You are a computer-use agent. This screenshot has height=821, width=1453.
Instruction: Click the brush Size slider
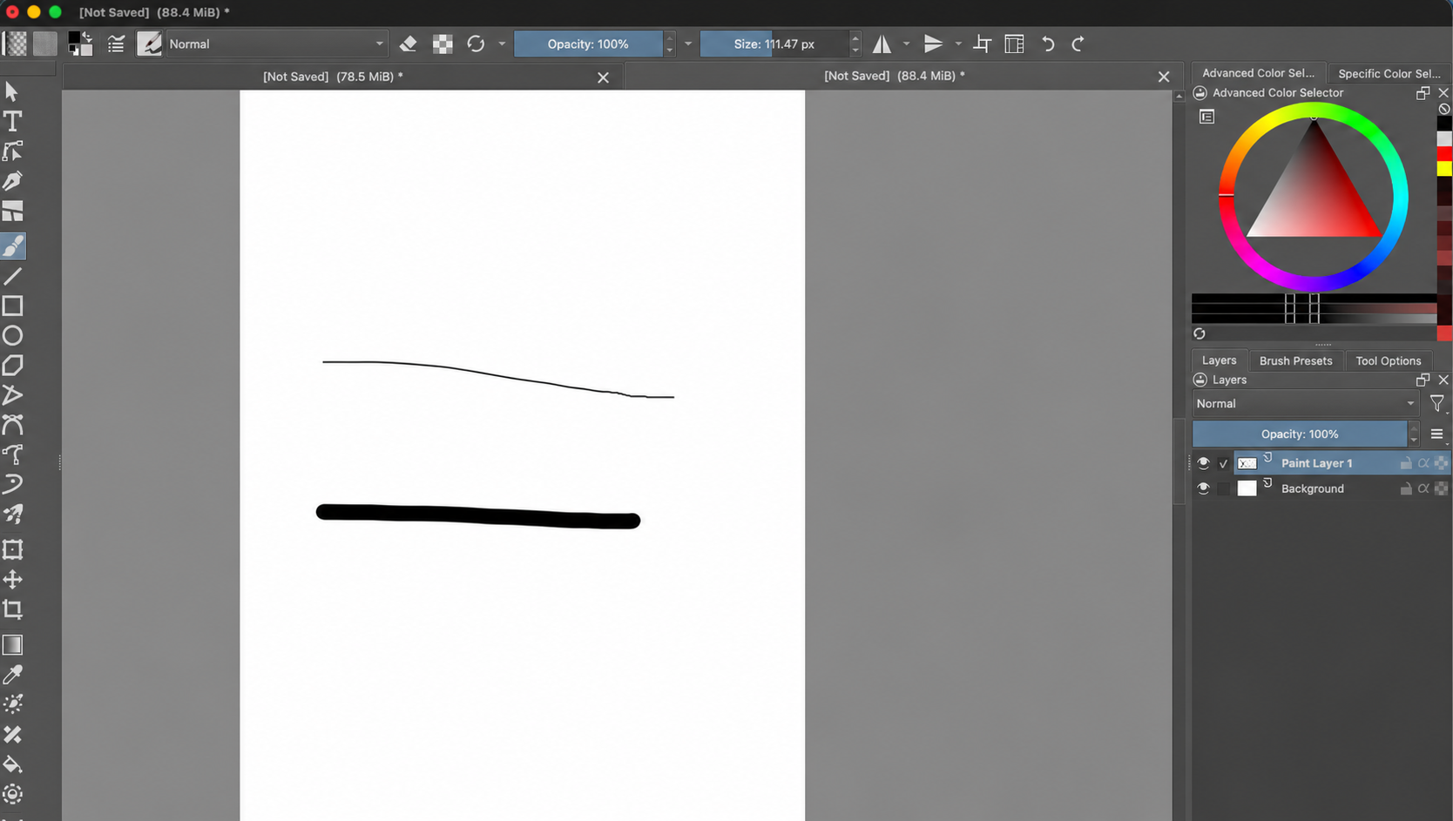[x=774, y=44]
